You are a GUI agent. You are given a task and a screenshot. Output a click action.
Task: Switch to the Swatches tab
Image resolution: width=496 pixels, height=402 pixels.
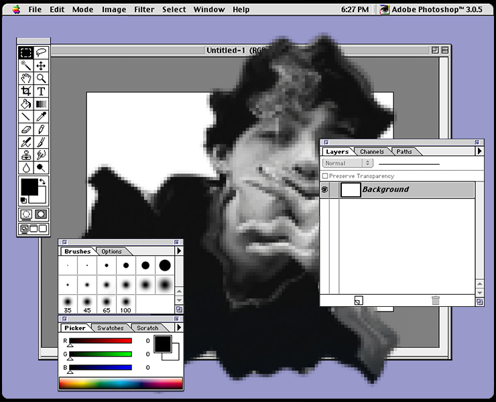tap(110, 328)
